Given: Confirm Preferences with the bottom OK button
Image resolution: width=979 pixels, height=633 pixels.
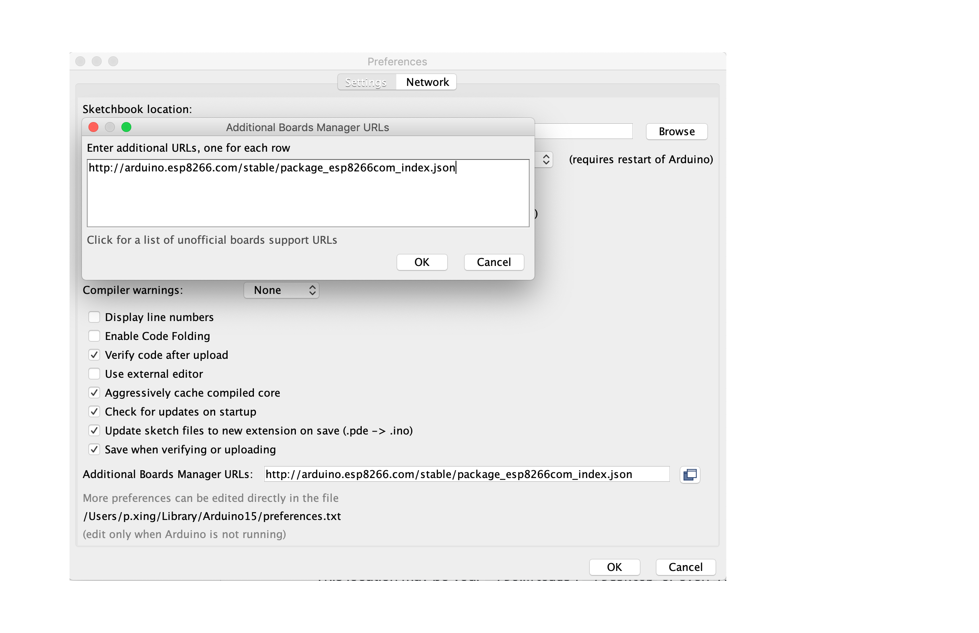Looking at the screenshot, I should coord(614,567).
